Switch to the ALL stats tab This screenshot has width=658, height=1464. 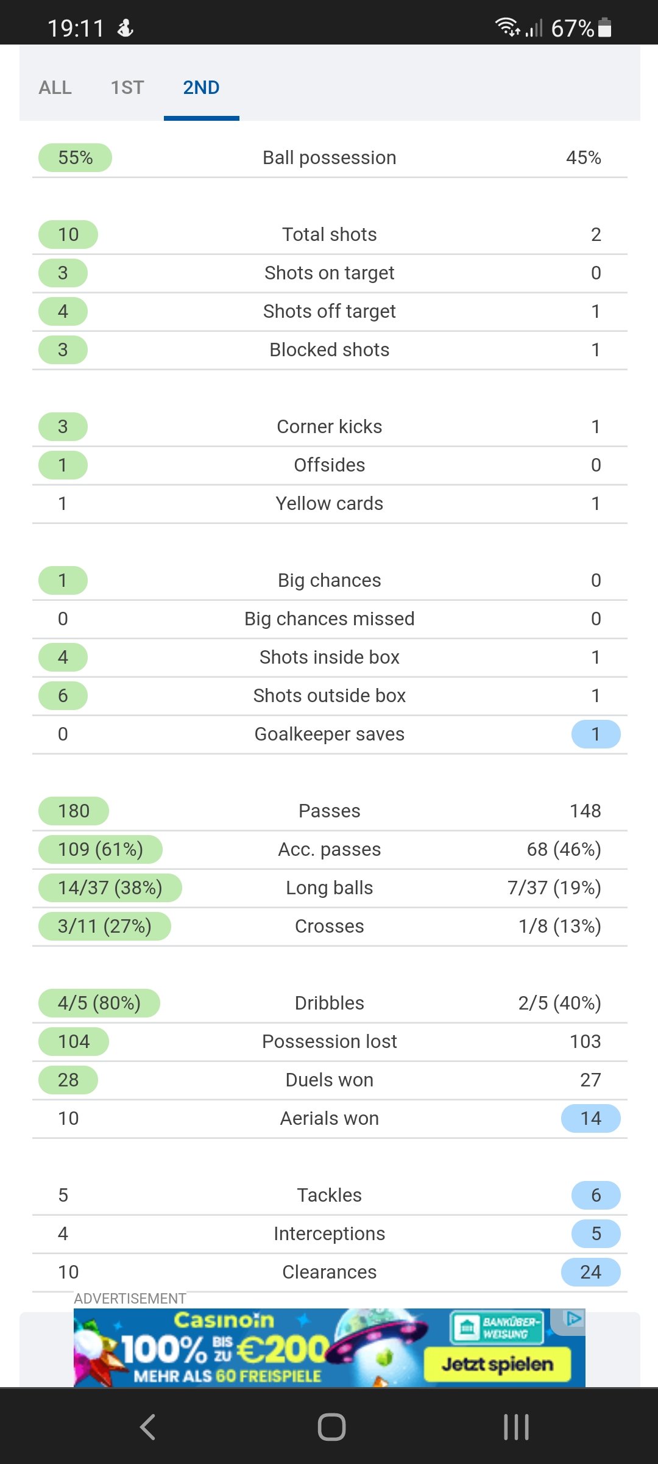click(55, 88)
